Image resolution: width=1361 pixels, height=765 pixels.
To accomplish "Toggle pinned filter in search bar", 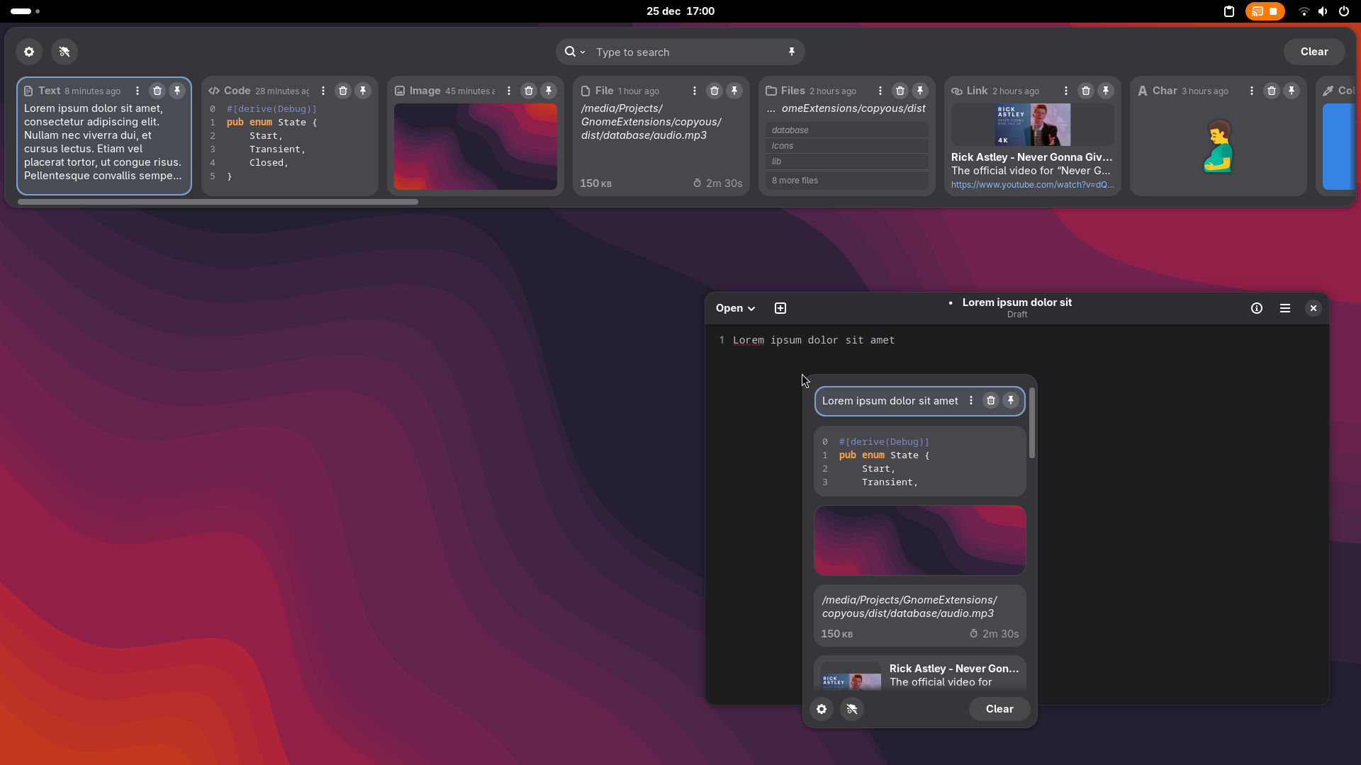I will [792, 52].
